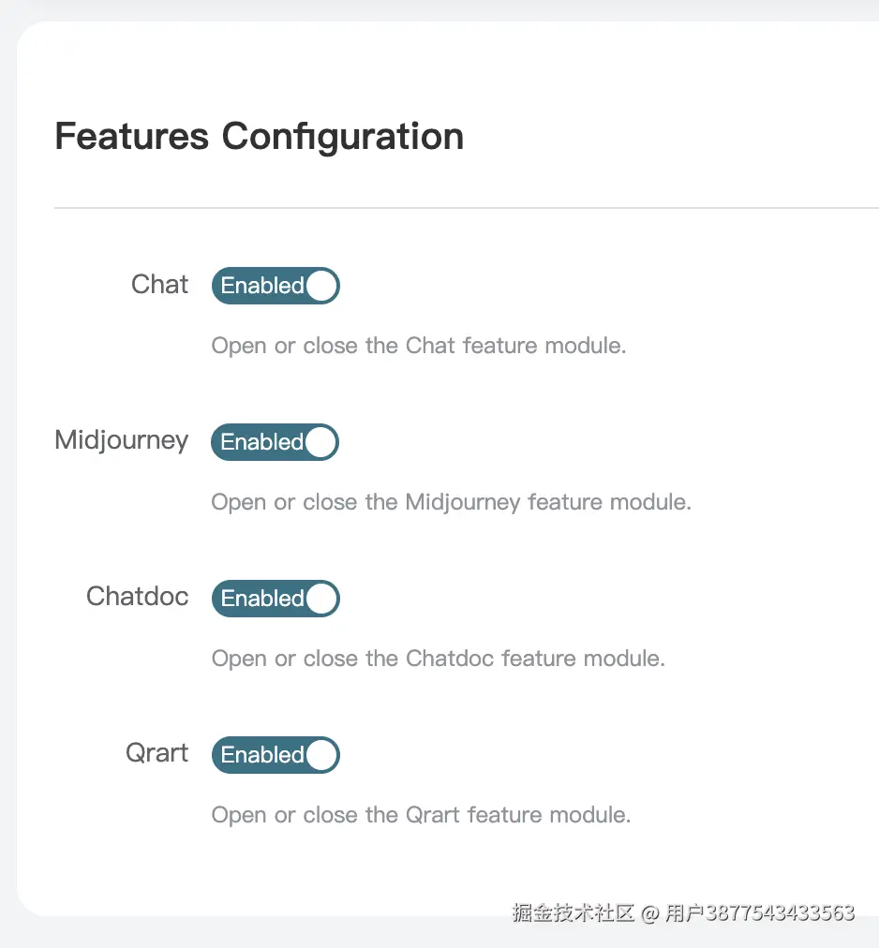Click the Chatdoc feature module description text

point(438,659)
